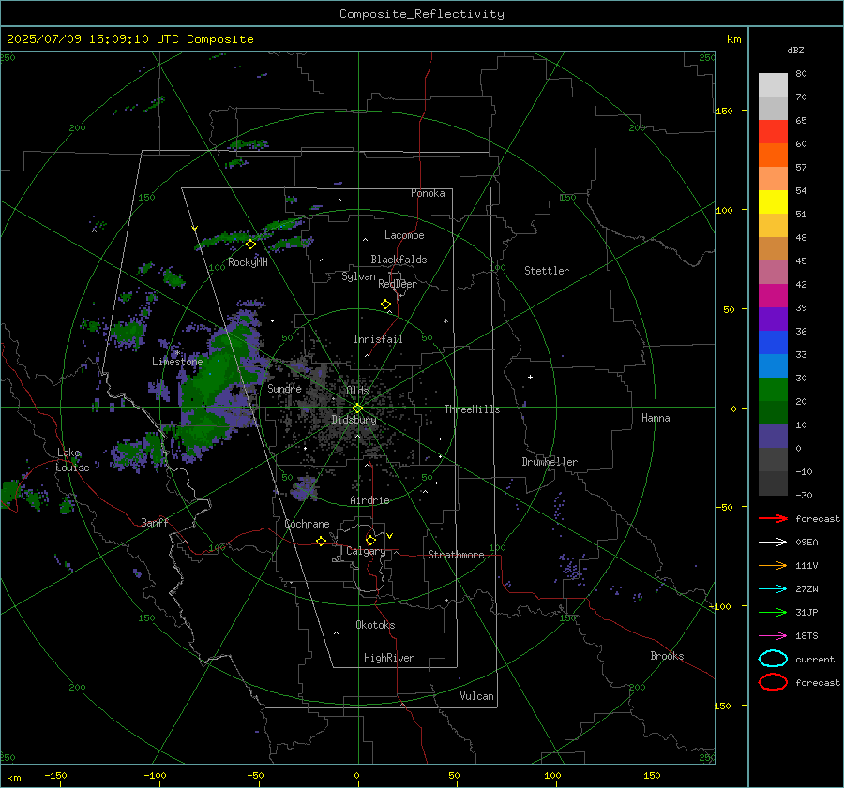Click the Blackfalds city label
The image size is (844, 788).
[399, 260]
